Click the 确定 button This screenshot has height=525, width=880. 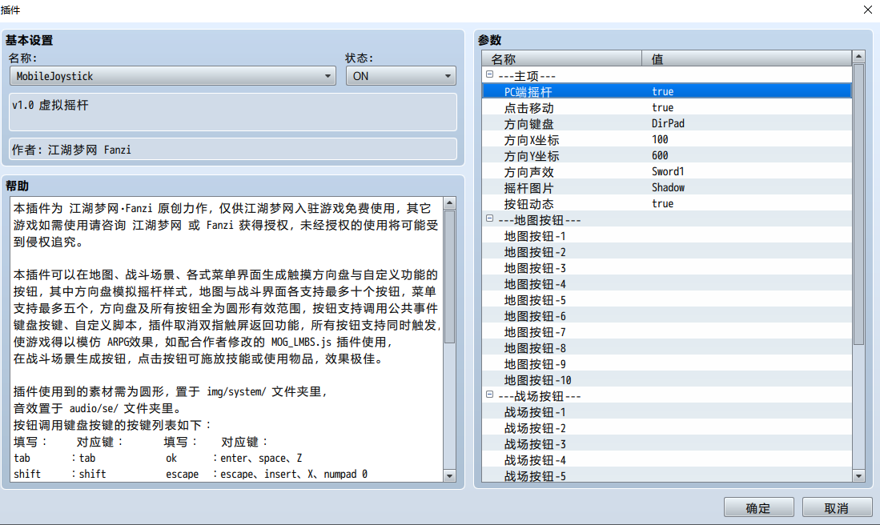758,507
